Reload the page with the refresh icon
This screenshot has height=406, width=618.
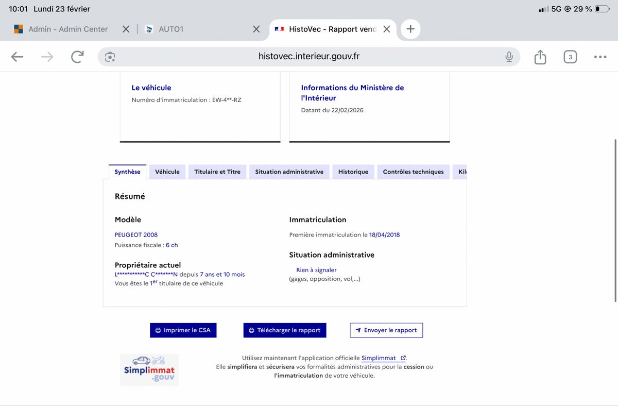coord(77,57)
